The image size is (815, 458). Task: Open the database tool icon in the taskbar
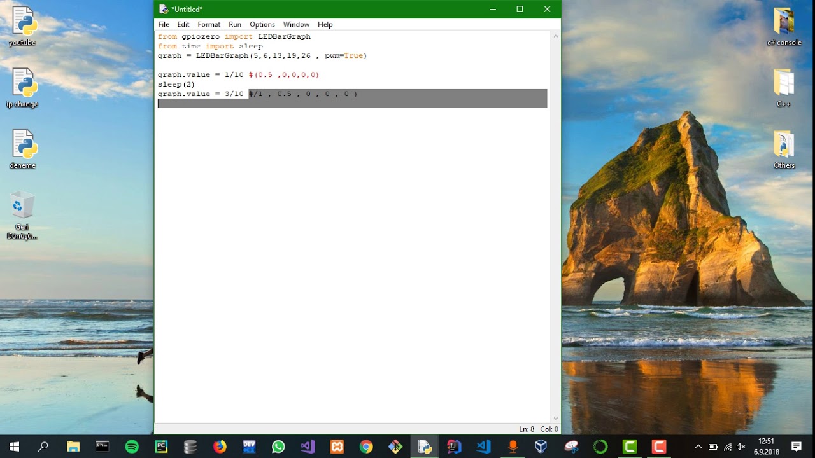(x=190, y=447)
